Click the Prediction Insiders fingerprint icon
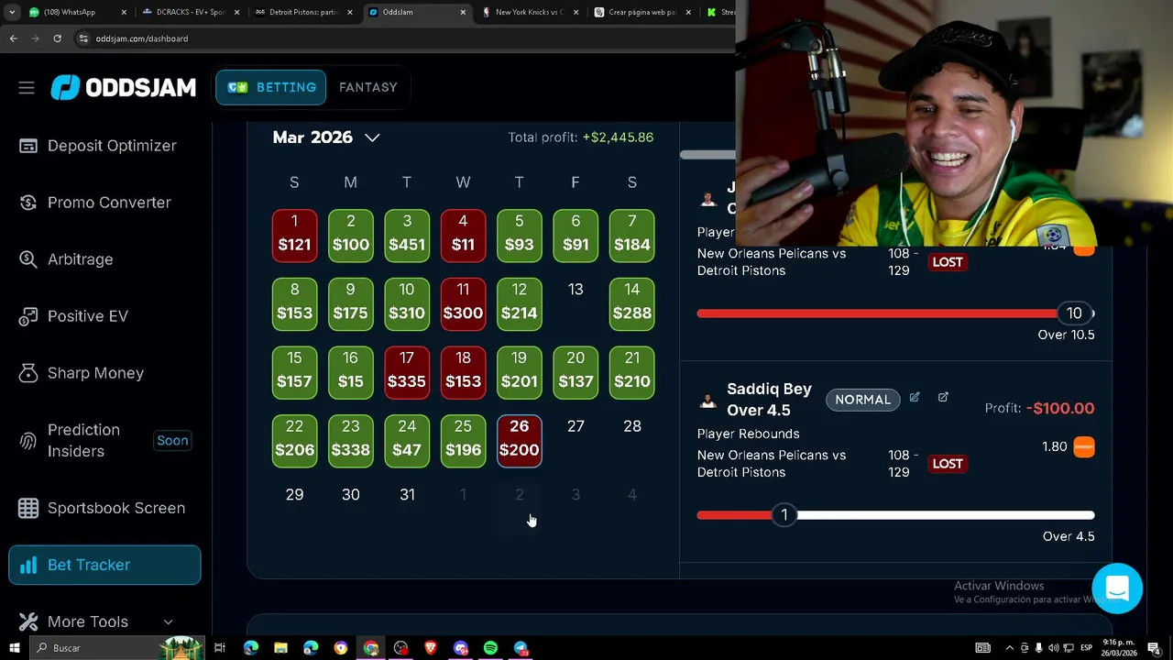 pos(28,441)
